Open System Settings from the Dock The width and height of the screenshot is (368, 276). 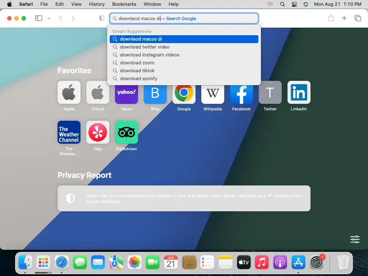click(317, 262)
